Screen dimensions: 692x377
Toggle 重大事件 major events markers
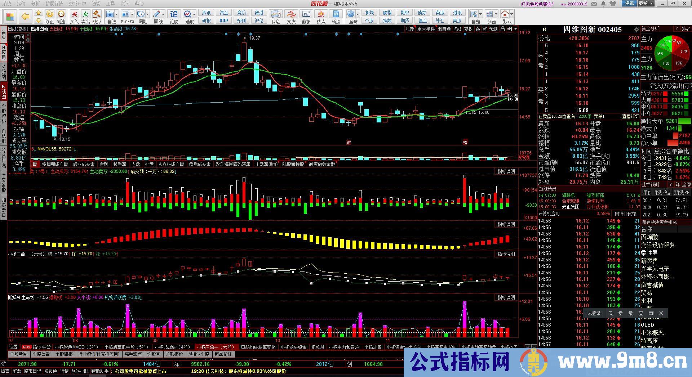pos(426,29)
